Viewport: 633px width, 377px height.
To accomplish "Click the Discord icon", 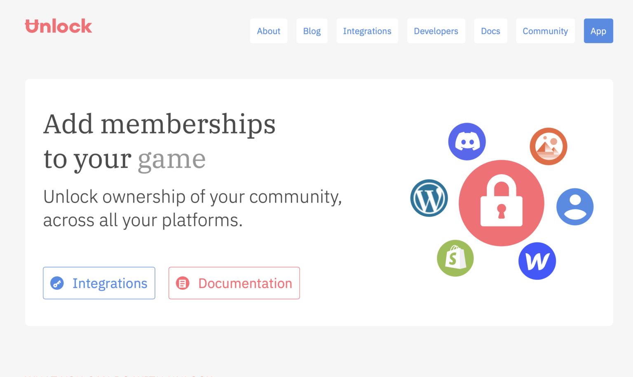I will (467, 141).
